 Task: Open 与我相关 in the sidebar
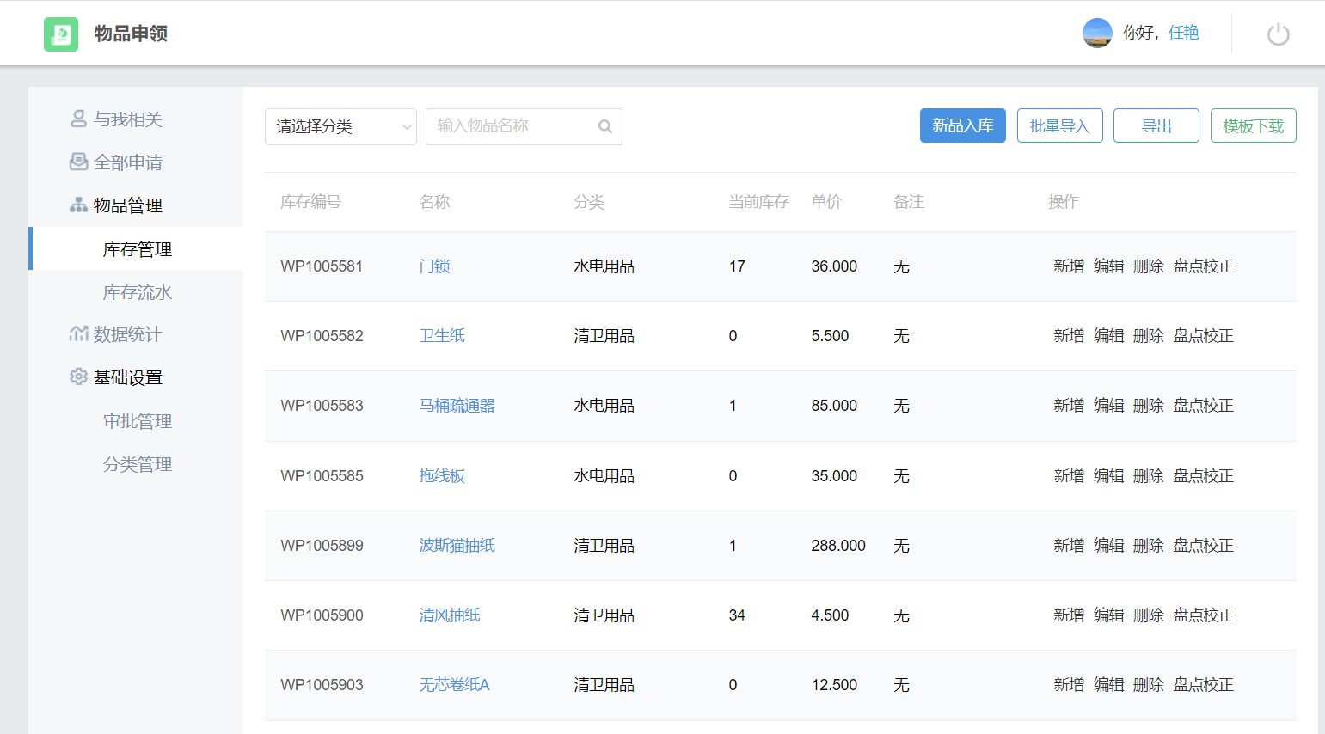[127, 119]
